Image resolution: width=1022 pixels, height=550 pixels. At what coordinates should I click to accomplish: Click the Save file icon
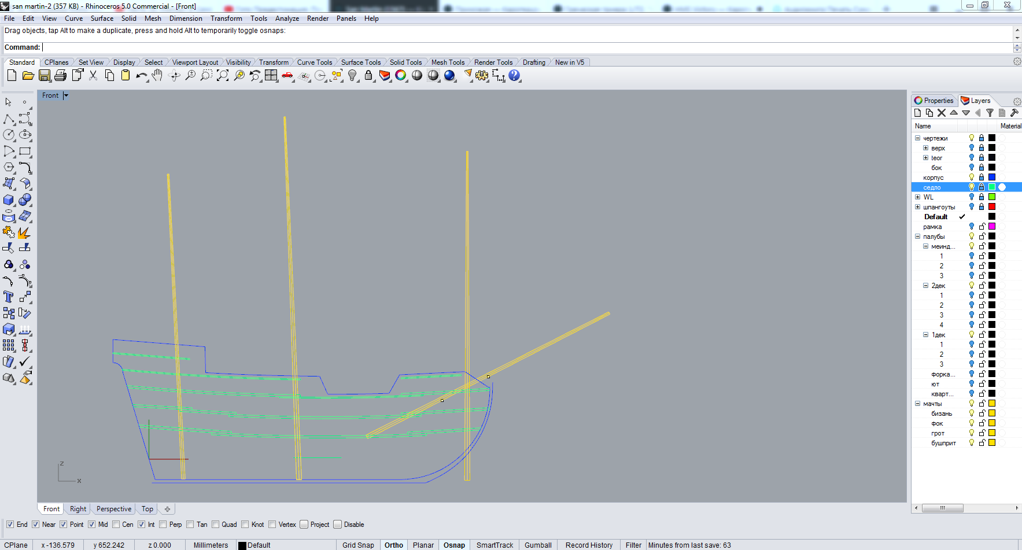pyautogui.click(x=45, y=76)
